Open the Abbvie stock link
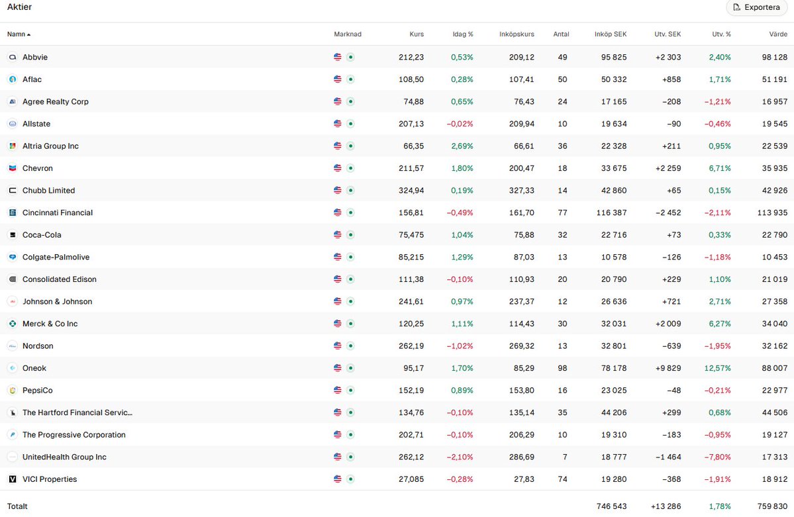Image resolution: width=794 pixels, height=517 pixels. [35, 57]
